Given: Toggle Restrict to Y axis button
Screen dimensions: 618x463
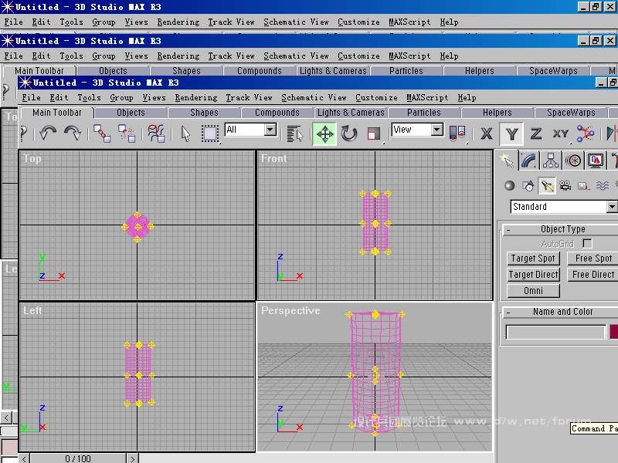Looking at the screenshot, I should [x=511, y=133].
